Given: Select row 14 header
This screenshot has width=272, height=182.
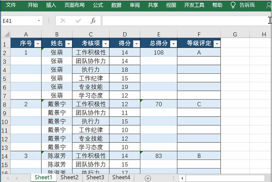Looking at the screenshot, I should coord(5,156).
